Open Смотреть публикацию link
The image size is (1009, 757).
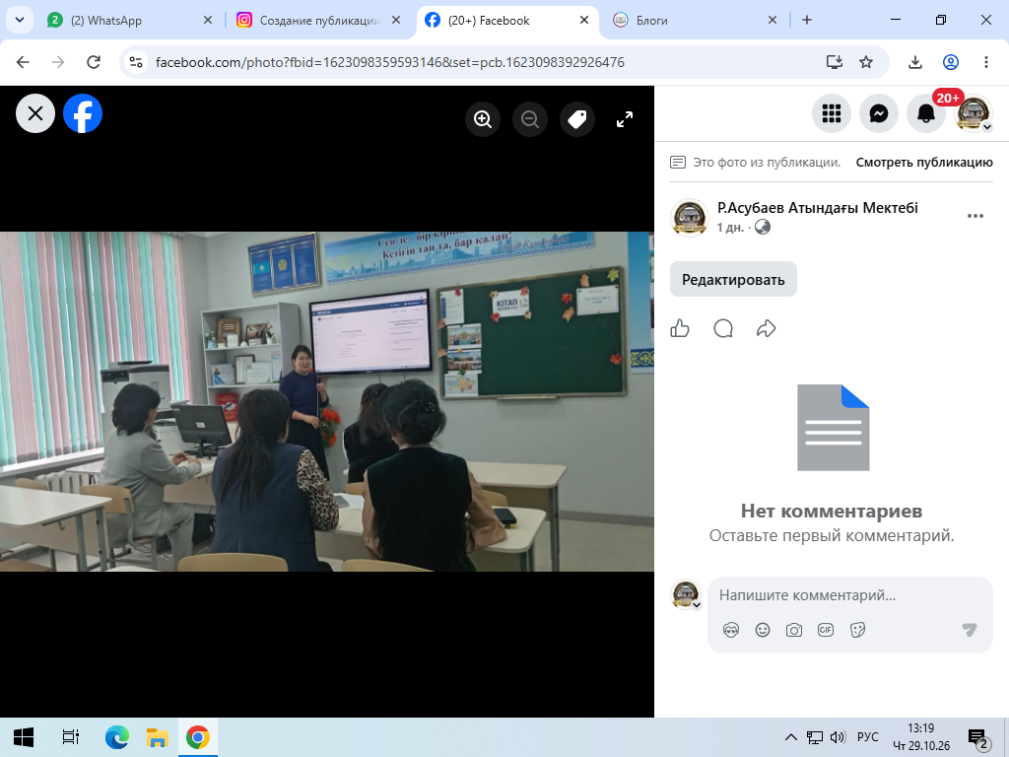pyautogui.click(x=924, y=163)
